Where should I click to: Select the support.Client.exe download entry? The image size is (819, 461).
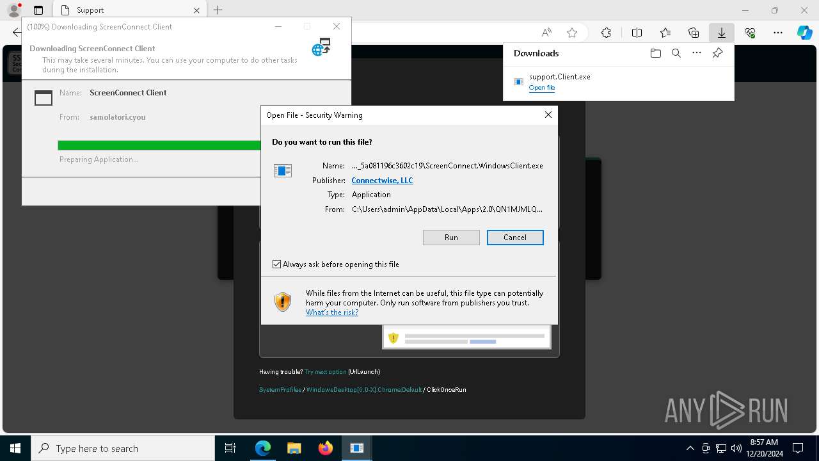pyautogui.click(x=619, y=81)
